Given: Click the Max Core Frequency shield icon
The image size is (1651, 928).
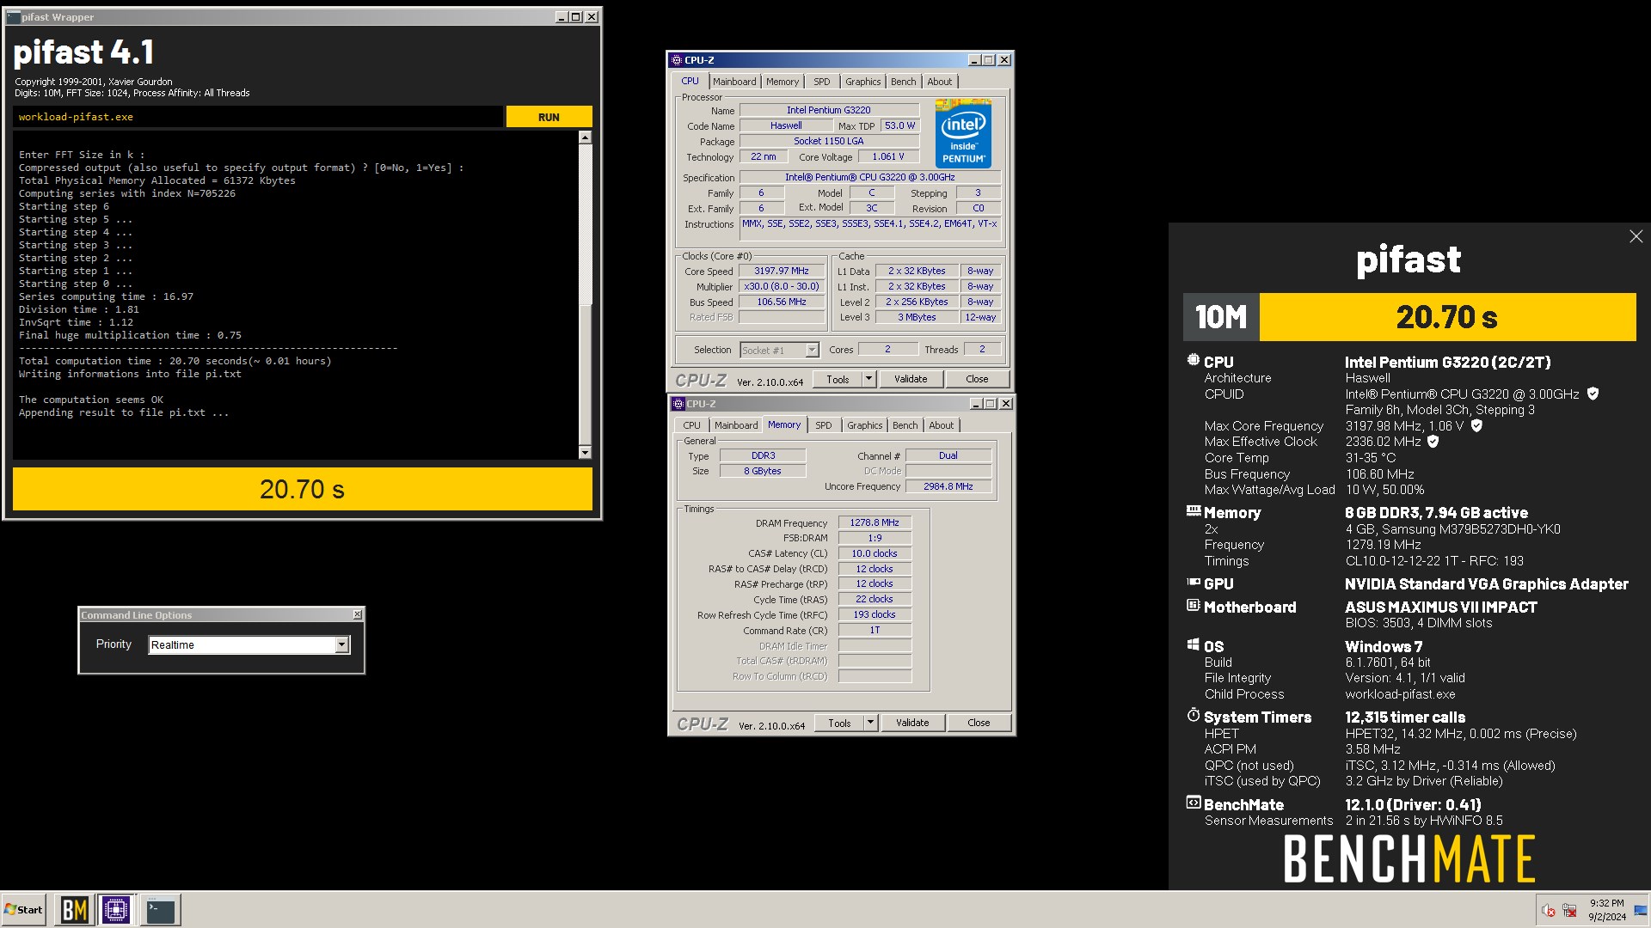Looking at the screenshot, I should [1476, 425].
